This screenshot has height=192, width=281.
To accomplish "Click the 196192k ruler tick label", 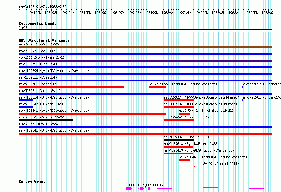I will point(34,13).
